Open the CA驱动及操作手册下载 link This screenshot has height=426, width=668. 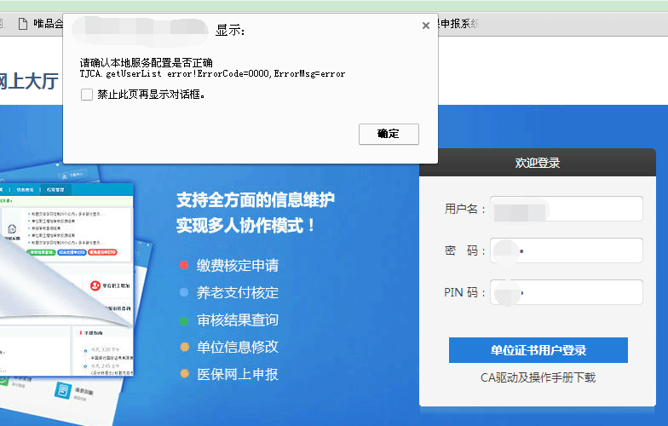coord(538,377)
